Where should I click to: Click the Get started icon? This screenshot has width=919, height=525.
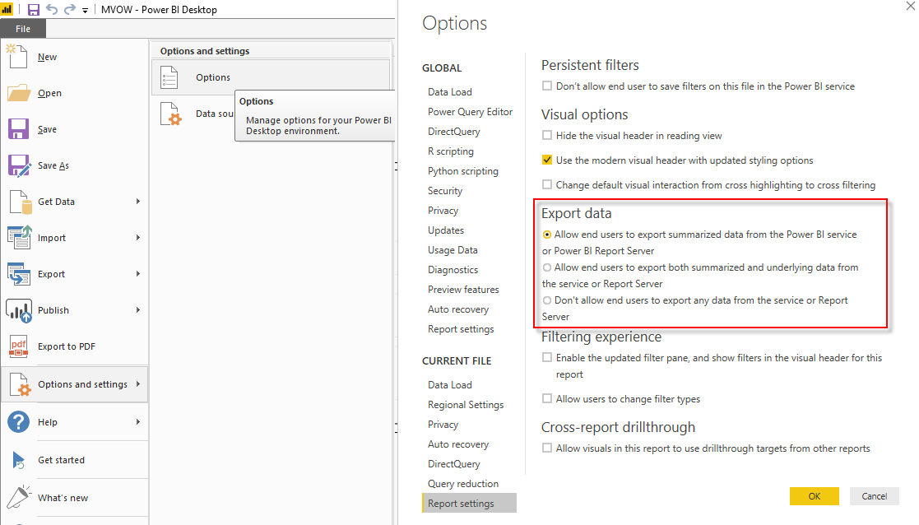(x=19, y=460)
